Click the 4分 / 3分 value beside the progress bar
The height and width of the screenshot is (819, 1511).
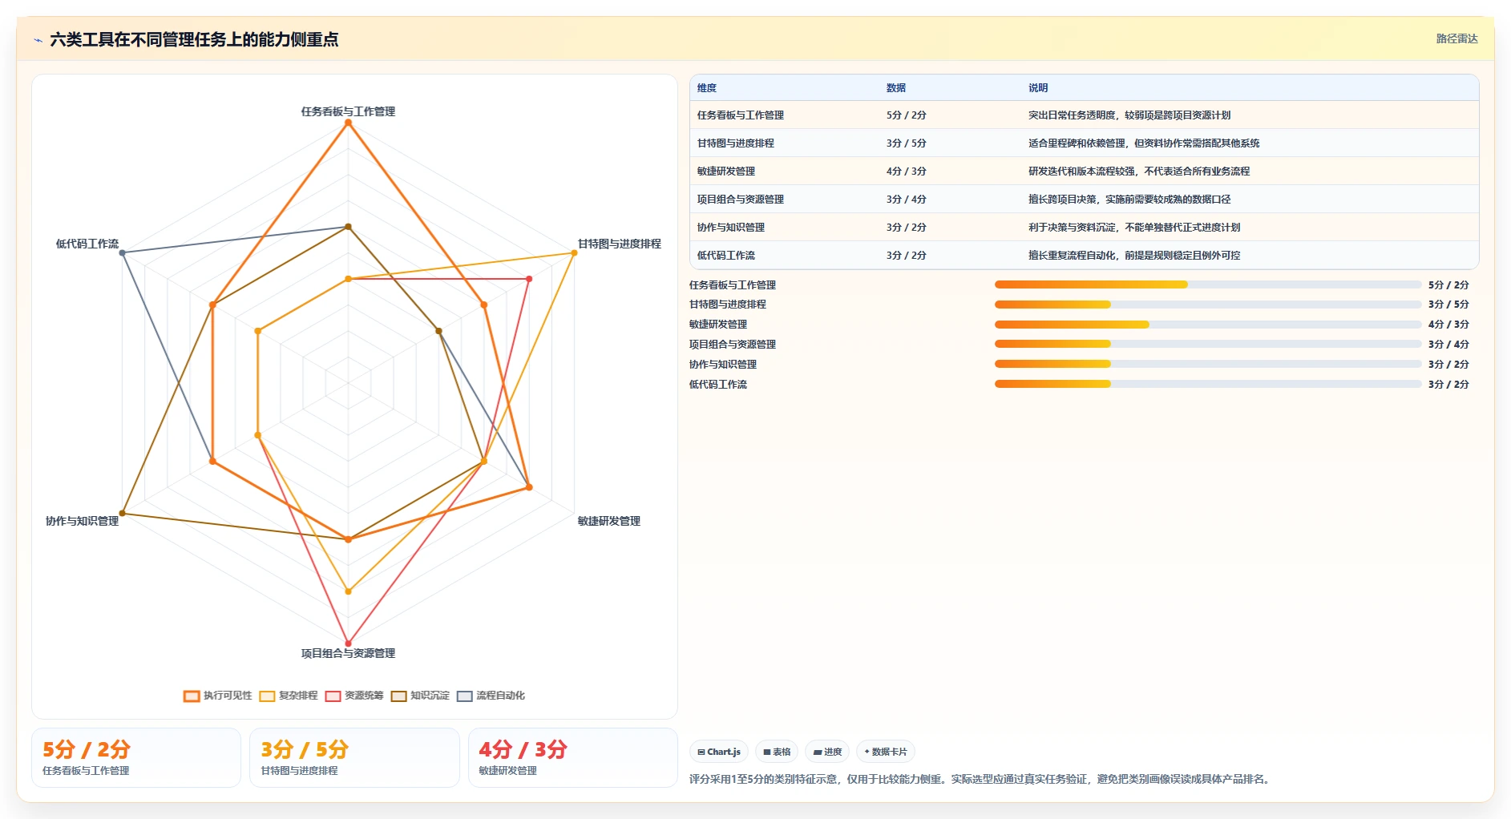click(1448, 325)
